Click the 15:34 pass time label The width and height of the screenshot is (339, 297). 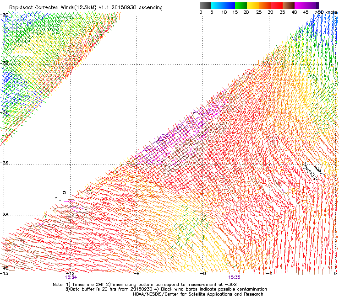point(71,277)
